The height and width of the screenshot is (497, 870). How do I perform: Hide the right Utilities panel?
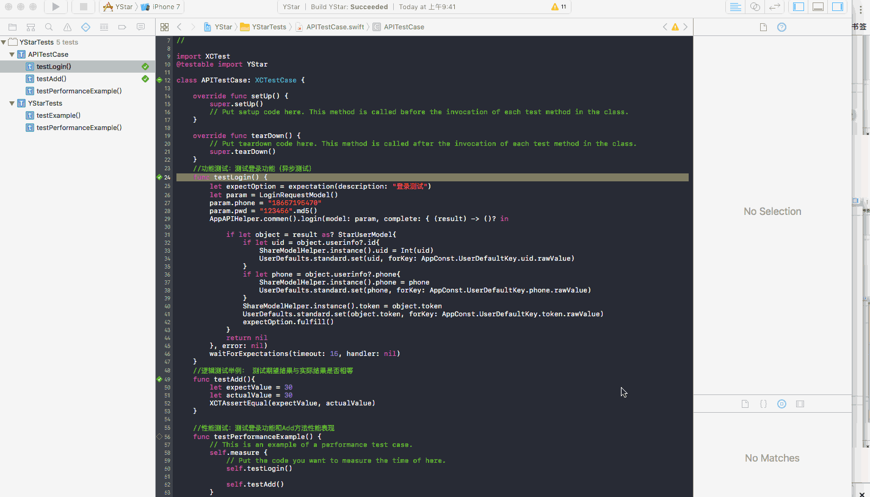coord(837,7)
